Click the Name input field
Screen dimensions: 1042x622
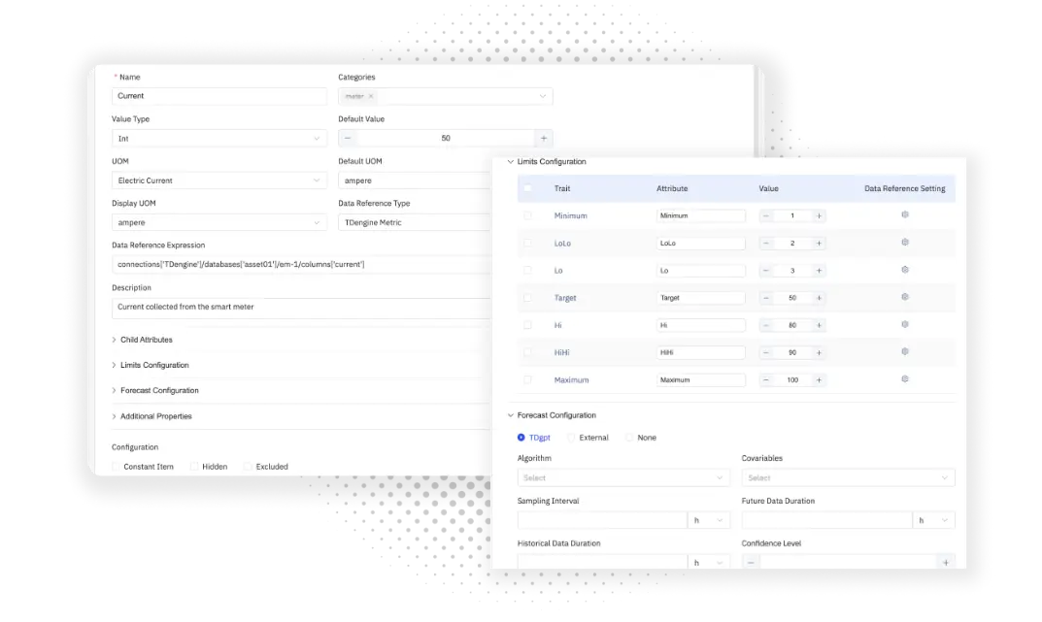219,96
